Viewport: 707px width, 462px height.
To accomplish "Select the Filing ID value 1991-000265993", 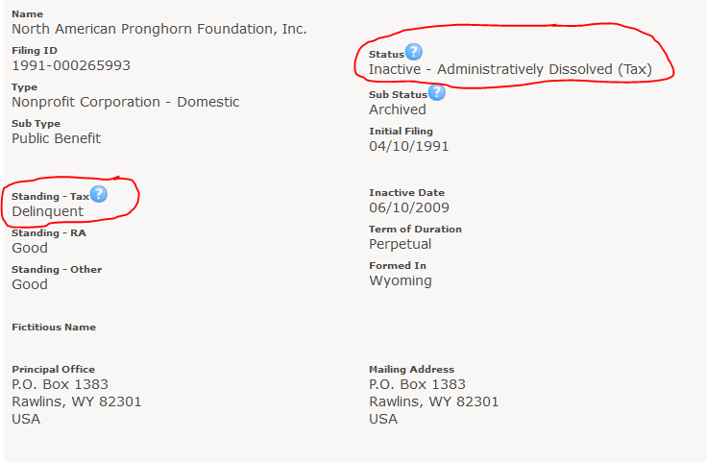I will (71, 66).
